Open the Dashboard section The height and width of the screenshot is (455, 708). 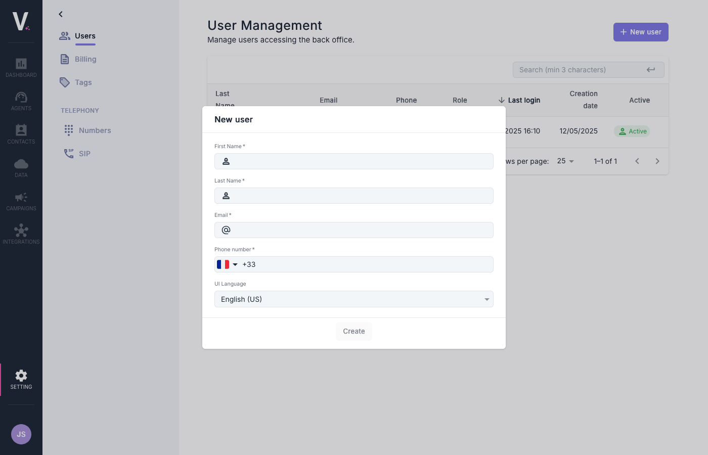pyautogui.click(x=21, y=67)
